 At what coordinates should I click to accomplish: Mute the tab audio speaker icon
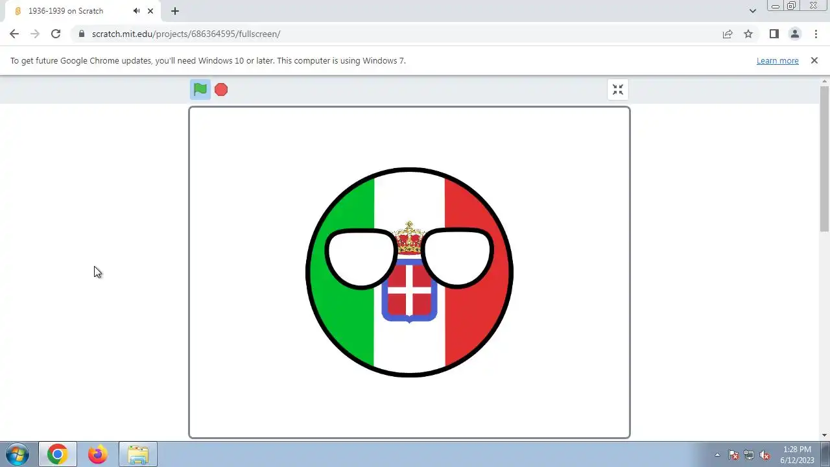pos(137,11)
